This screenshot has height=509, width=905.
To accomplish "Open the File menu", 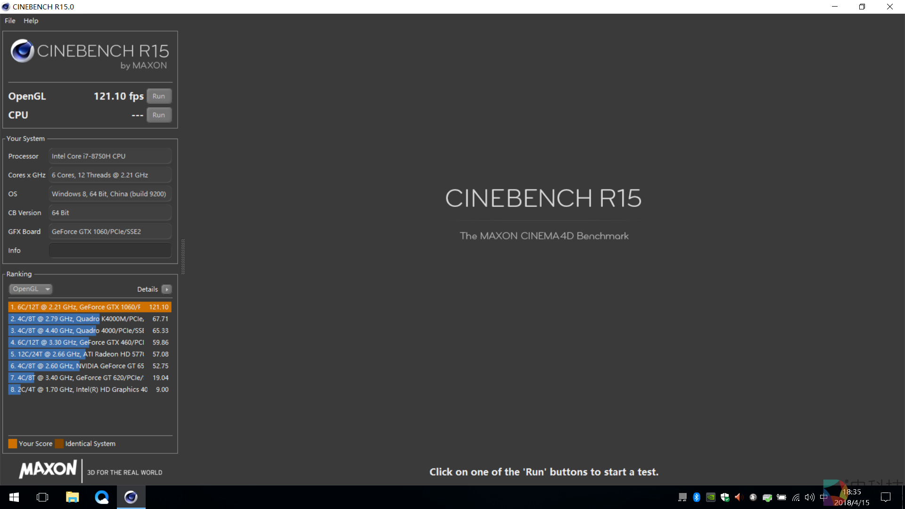I will (x=10, y=21).
